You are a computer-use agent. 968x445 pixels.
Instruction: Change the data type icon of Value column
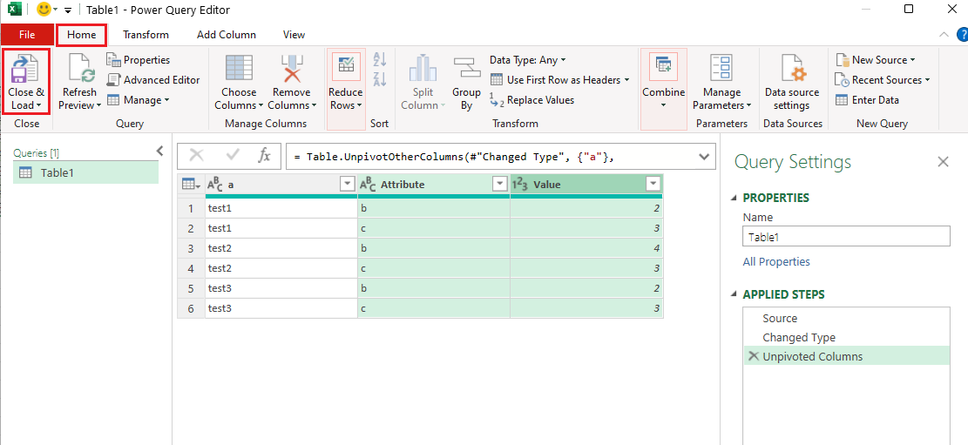pos(520,184)
